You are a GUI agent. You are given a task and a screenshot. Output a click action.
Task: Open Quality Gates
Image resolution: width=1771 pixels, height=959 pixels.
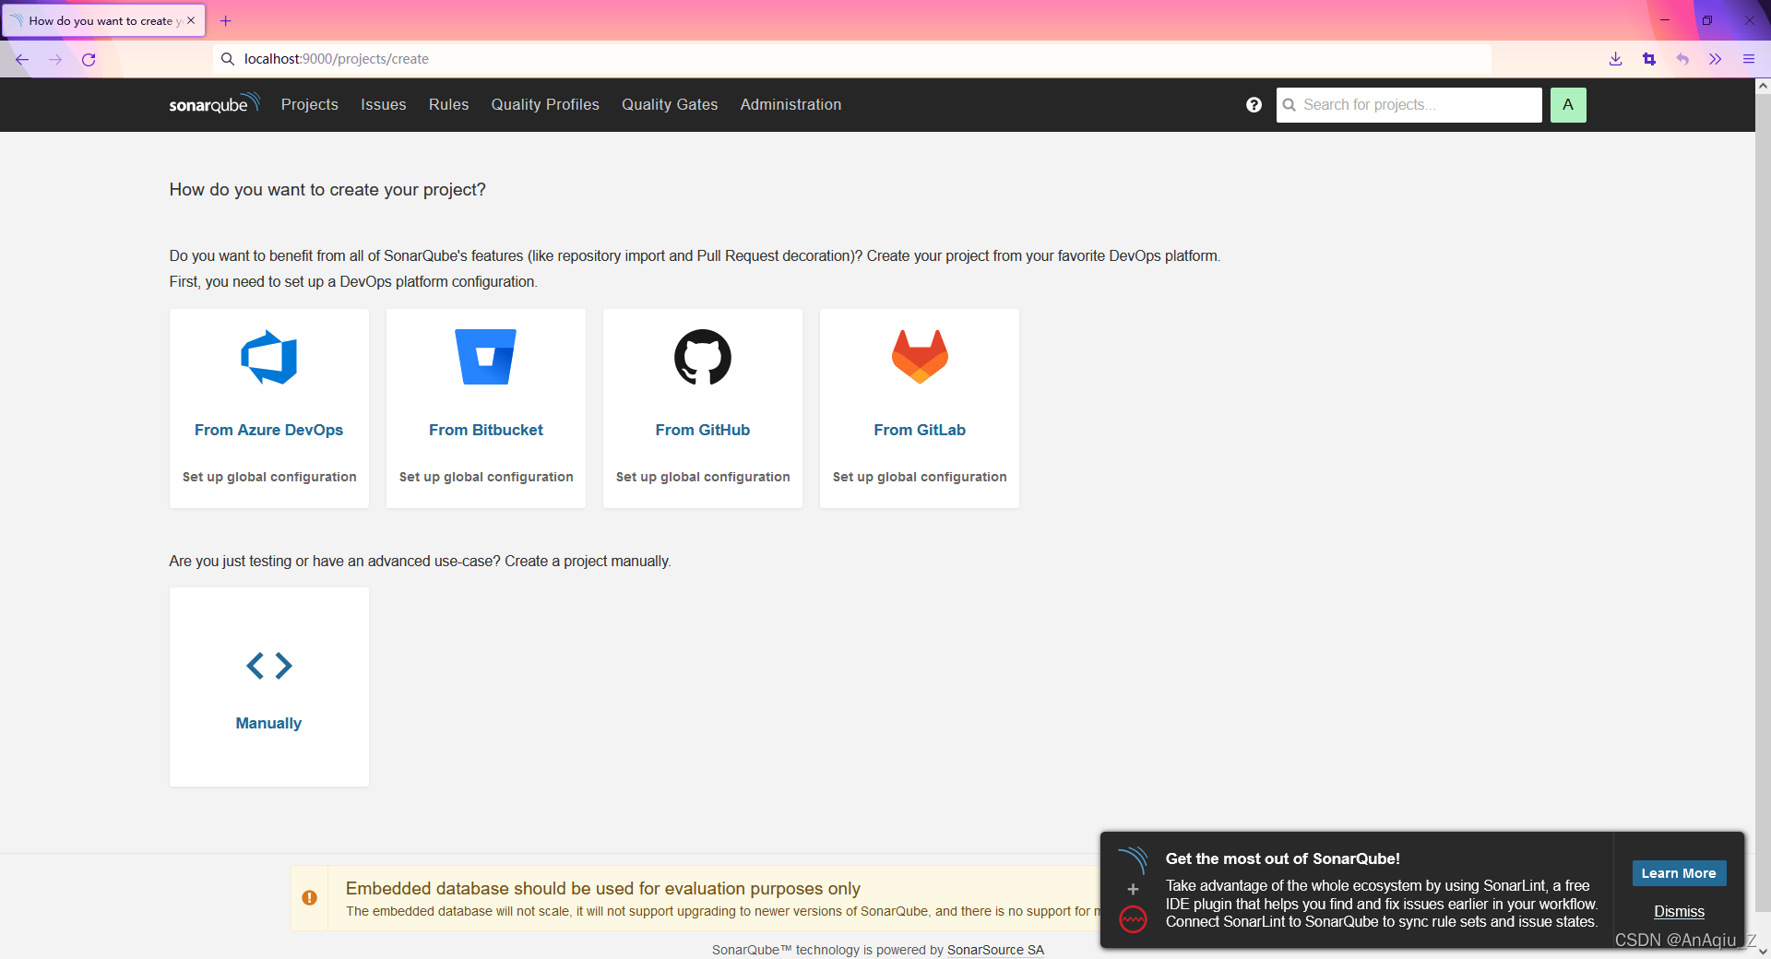coord(670,105)
